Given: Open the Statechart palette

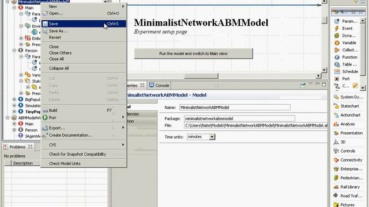Looking at the screenshot, I should pyautogui.click(x=347, y=106).
